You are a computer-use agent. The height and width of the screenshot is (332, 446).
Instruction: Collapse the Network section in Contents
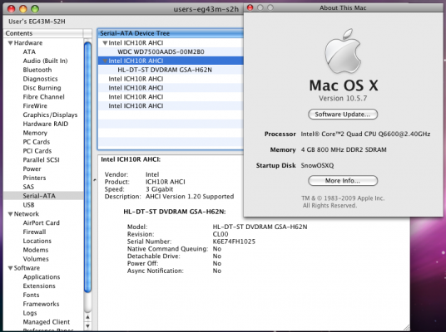[11, 214]
